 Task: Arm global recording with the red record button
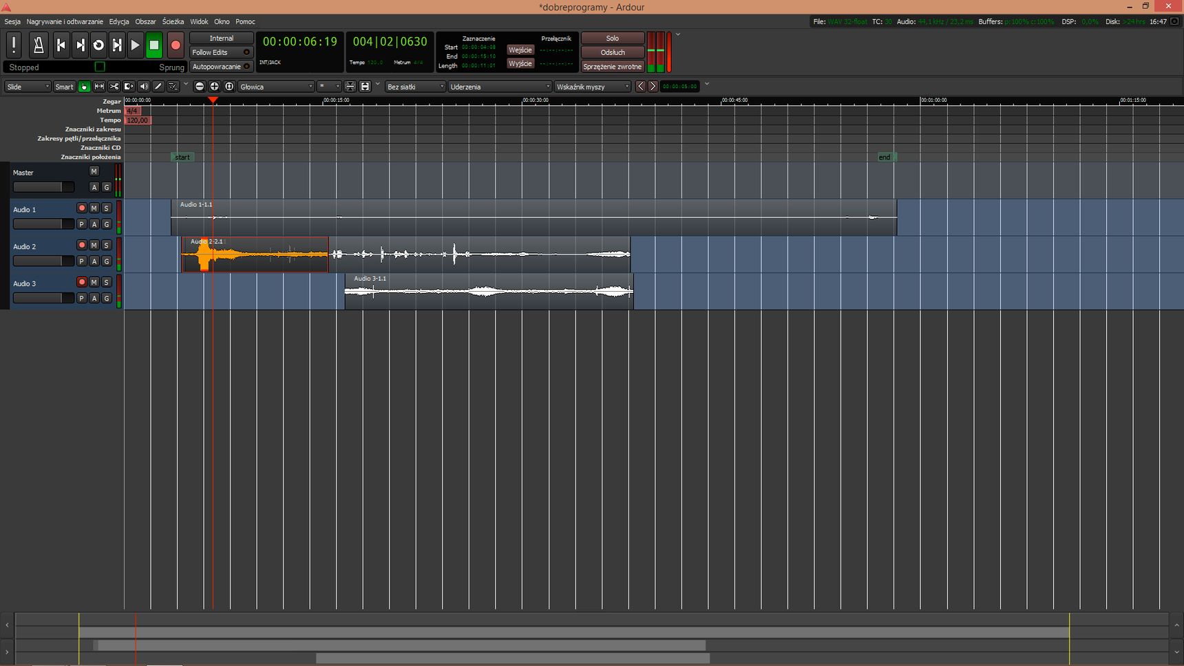tap(176, 45)
